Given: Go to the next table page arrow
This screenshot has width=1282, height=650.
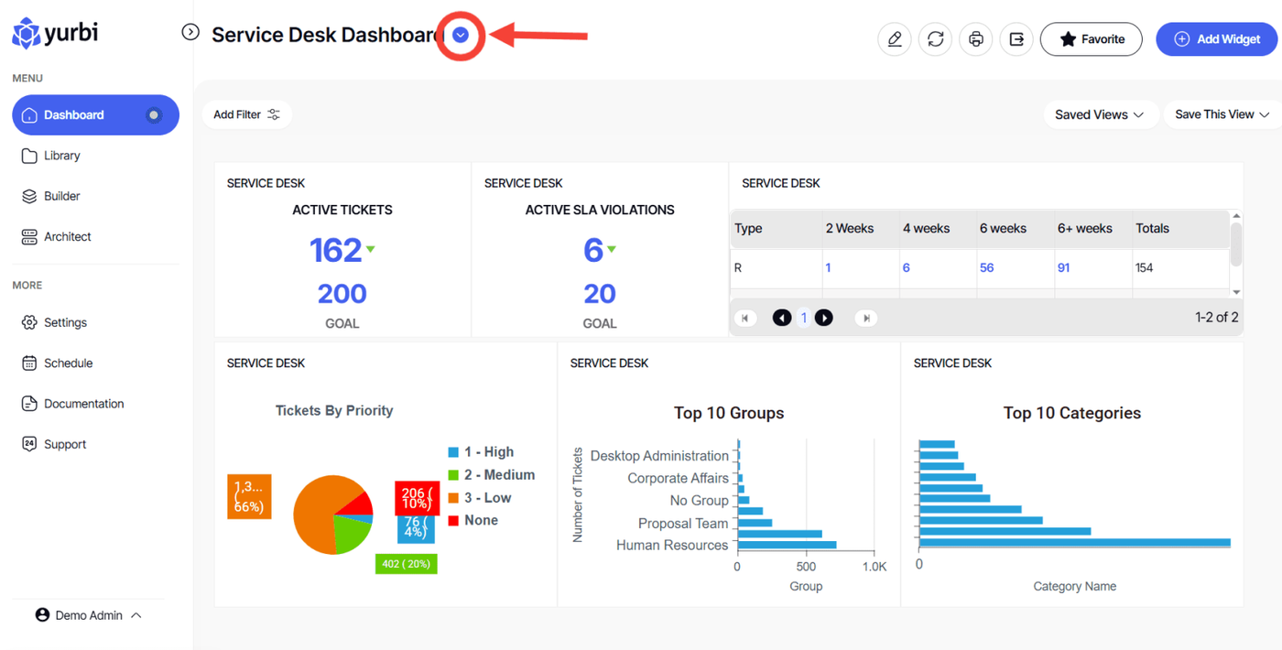Looking at the screenshot, I should click(x=824, y=318).
